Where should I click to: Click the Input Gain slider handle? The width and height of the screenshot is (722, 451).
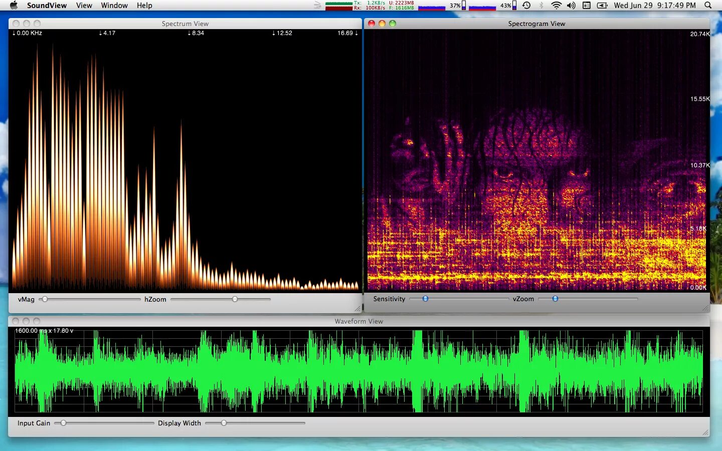[64, 423]
